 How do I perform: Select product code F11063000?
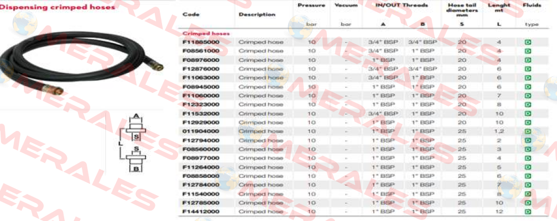(x=201, y=78)
